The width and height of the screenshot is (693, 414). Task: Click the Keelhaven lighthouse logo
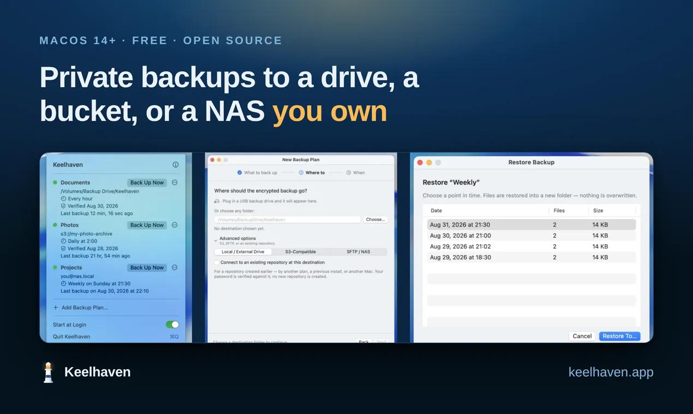(49, 372)
